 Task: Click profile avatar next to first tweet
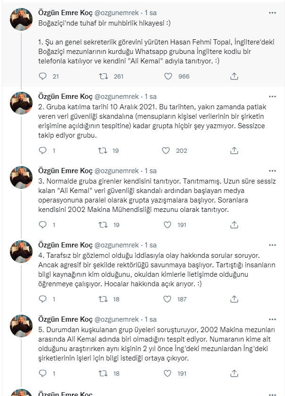click(x=21, y=19)
